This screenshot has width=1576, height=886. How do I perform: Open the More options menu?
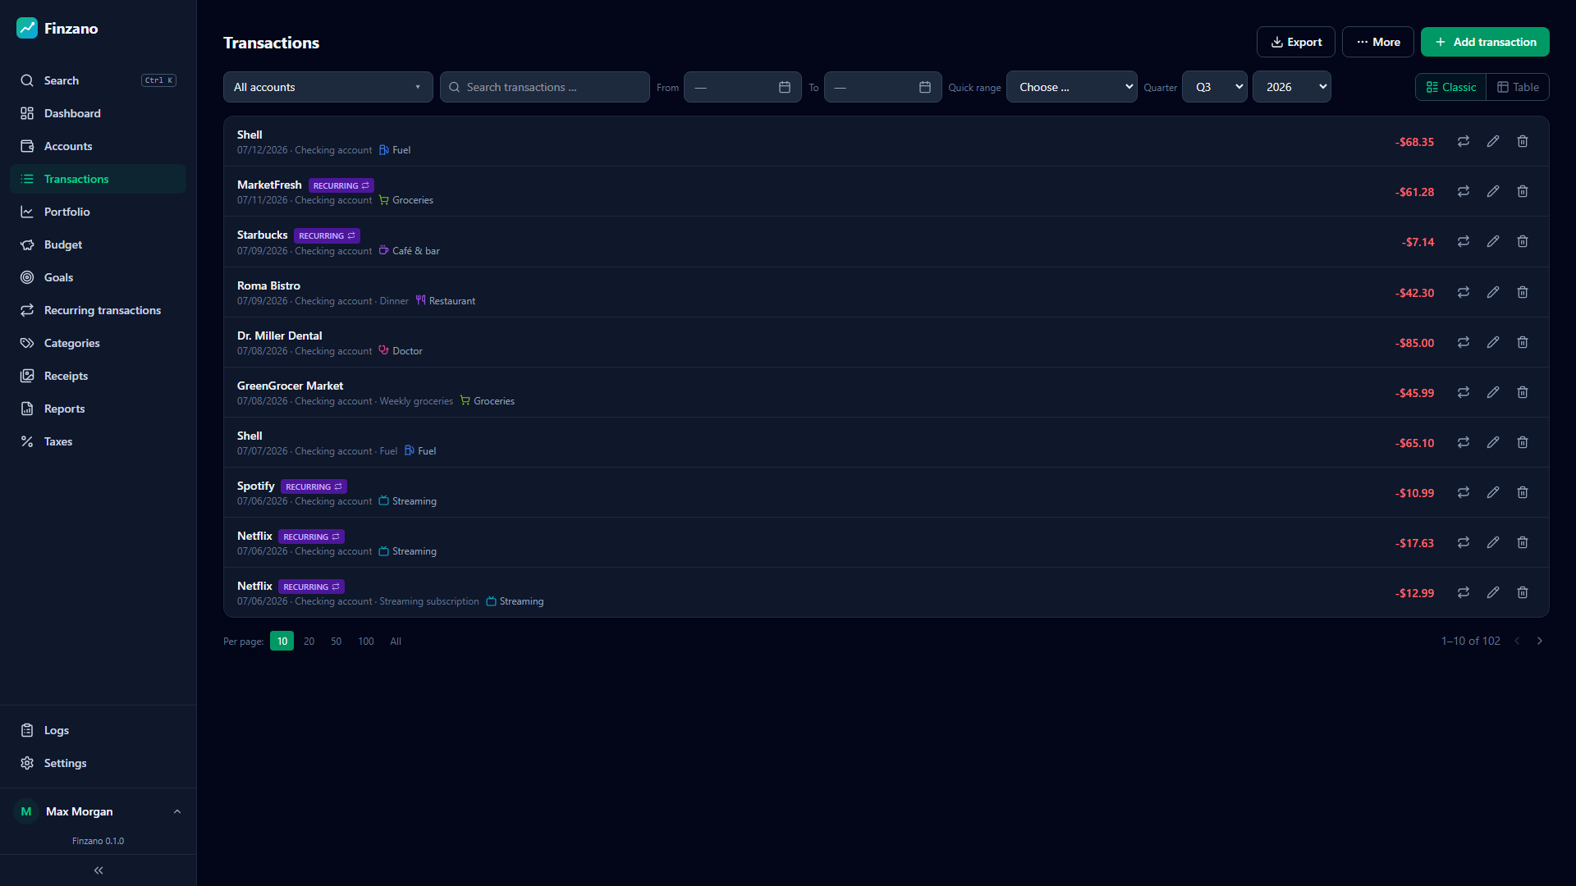point(1377,42)
